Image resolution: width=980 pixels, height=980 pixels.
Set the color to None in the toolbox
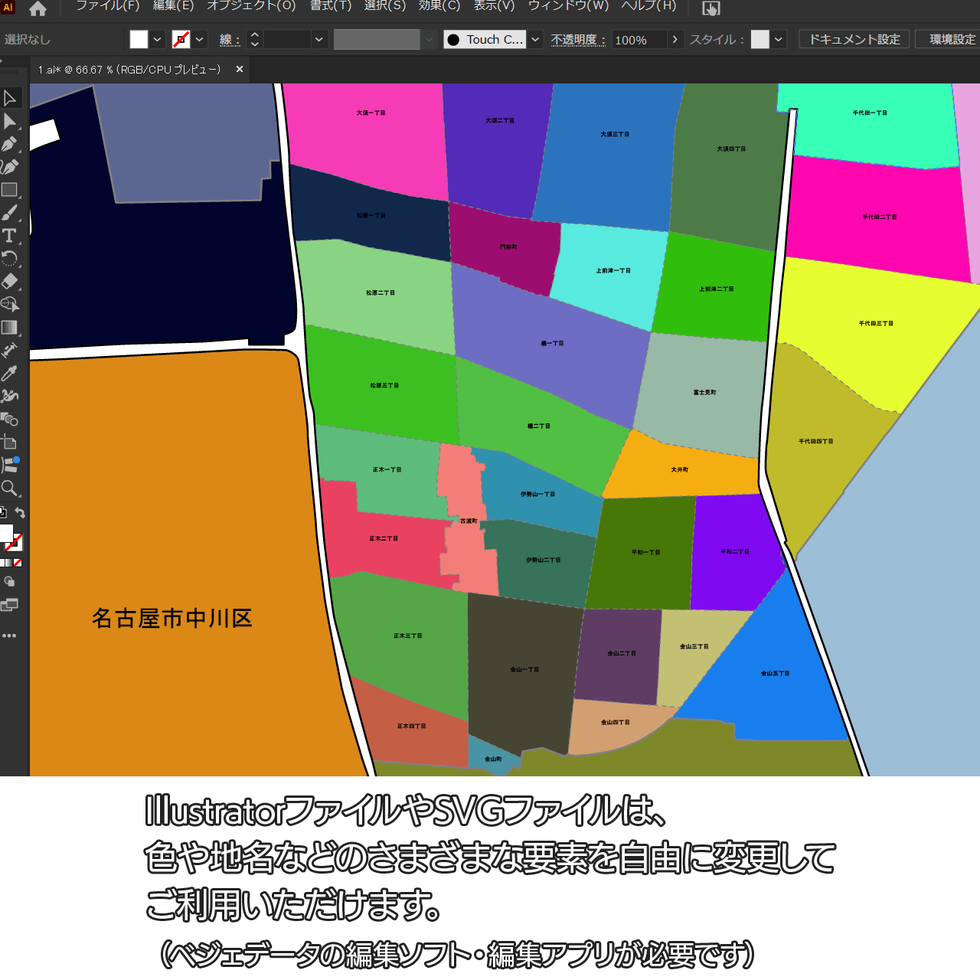coord(18,563)
